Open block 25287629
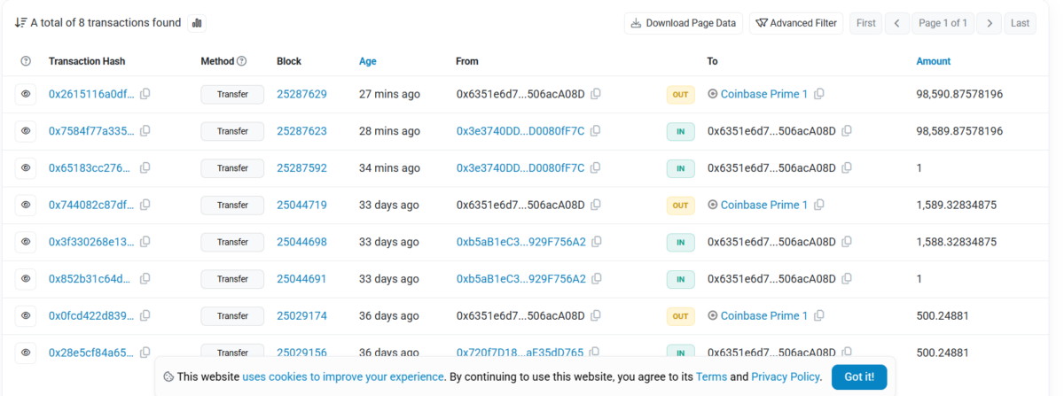 tap(301, 94)
